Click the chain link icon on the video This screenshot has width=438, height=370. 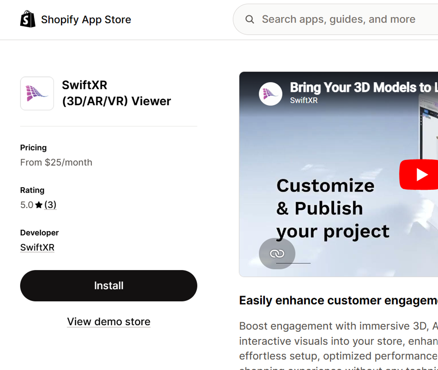pos(277,254)
